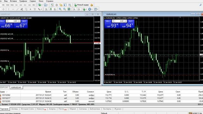
Task: Tile chart windows
Action: click(69, 9)
